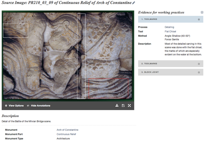This screenshot has width=205, height=141.
Task: Select the red annotation box on the water
Action: (108, 88)
